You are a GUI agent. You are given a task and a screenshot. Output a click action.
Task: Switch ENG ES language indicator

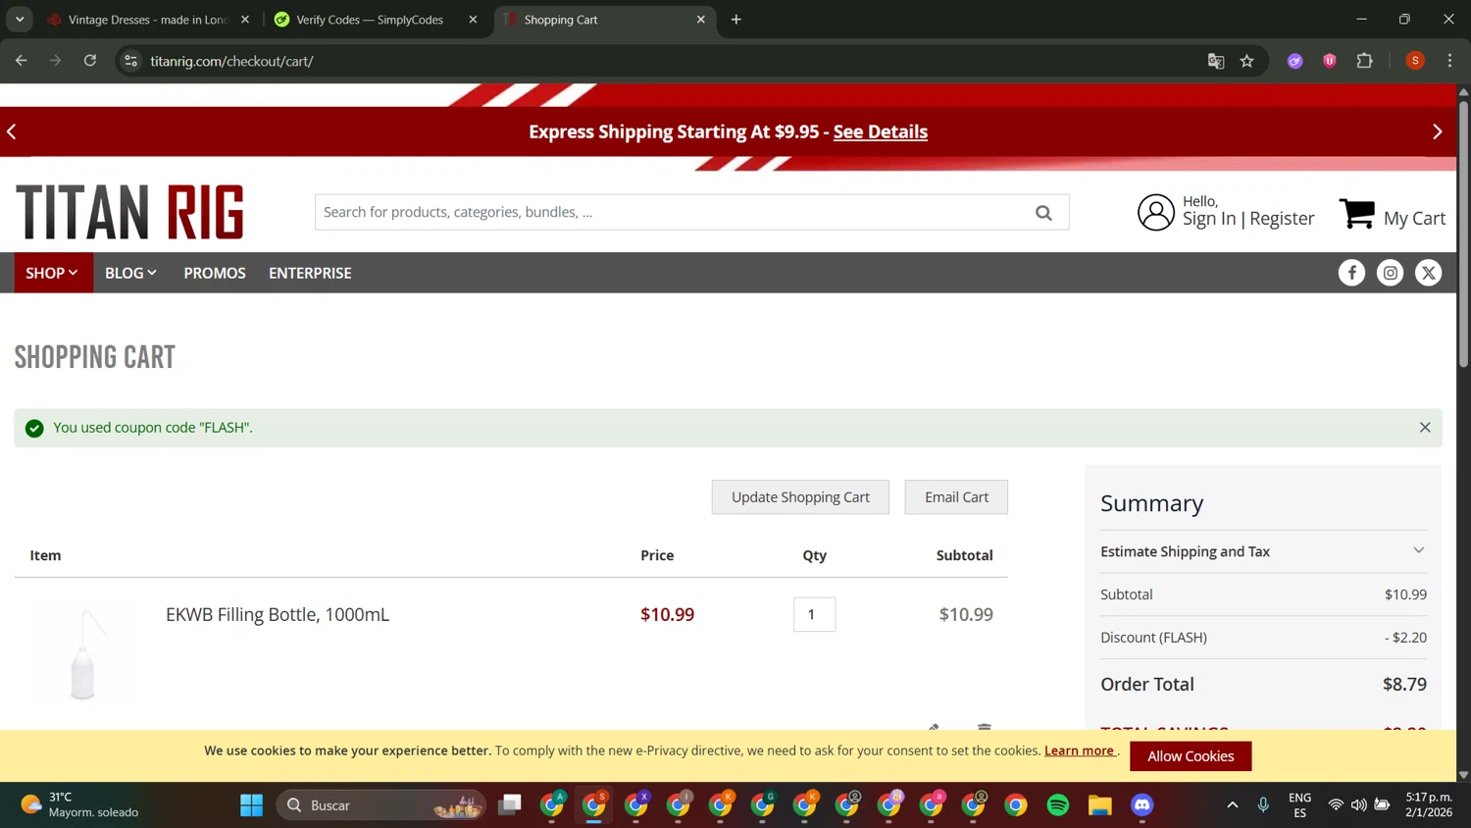coord(1299,805)
